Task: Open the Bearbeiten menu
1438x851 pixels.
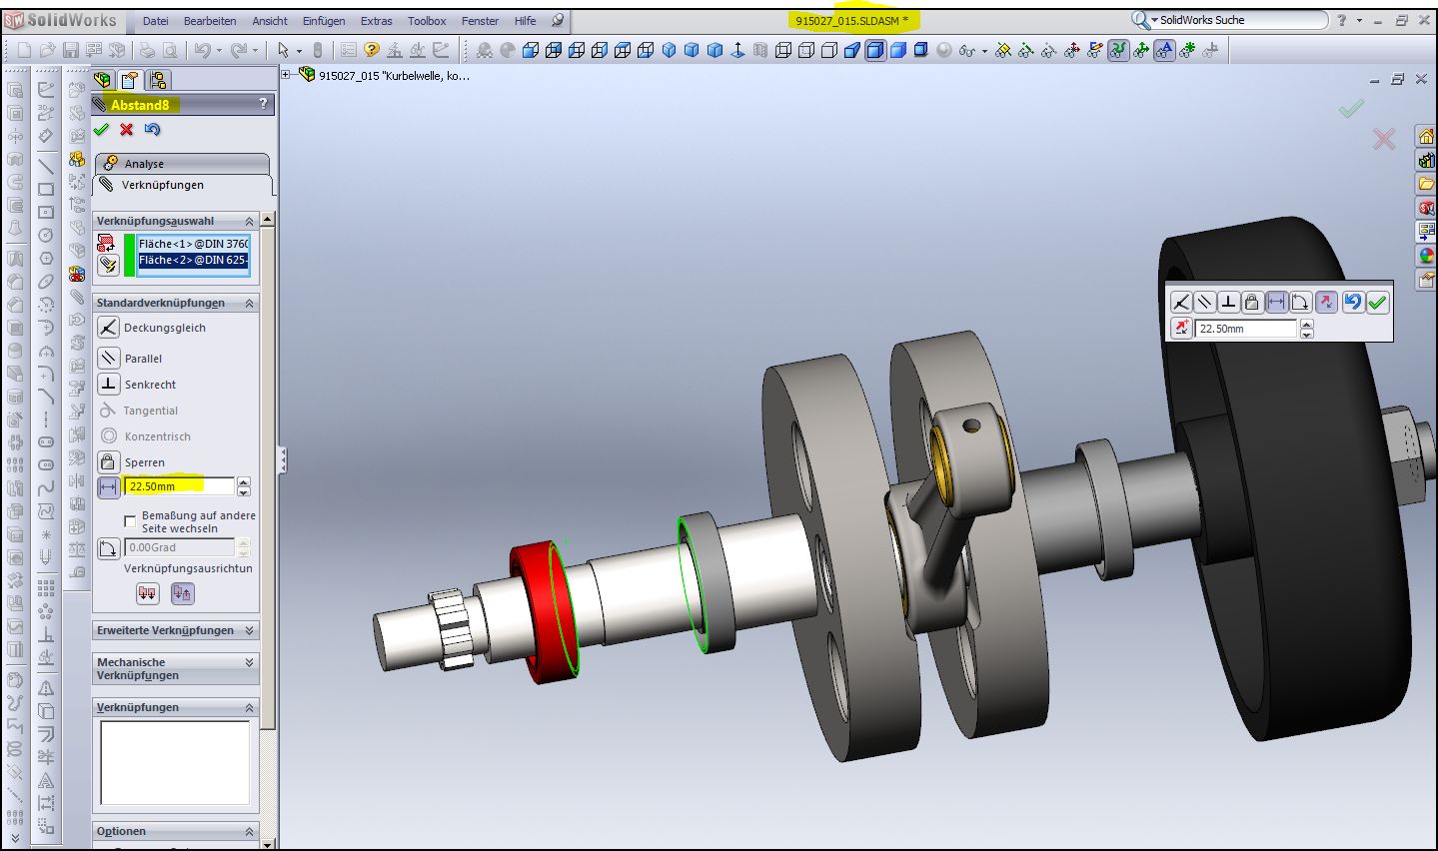Action: [x=210, y=21]
